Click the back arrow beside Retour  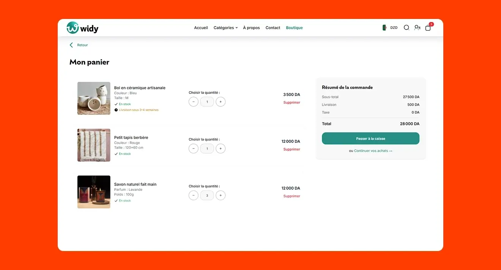(x=71, y=45)
